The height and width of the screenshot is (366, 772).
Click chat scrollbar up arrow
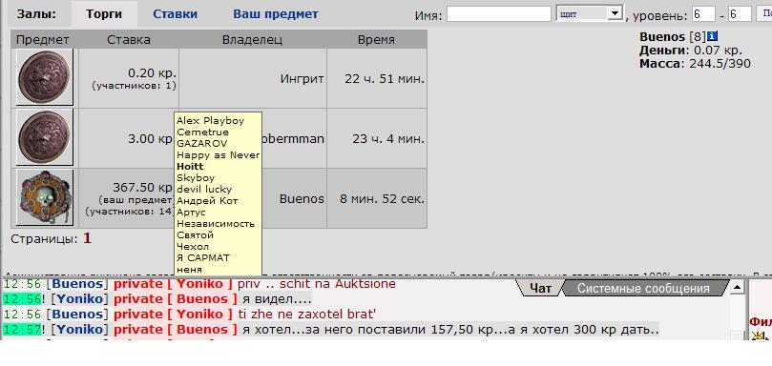[x=737, y=287]
